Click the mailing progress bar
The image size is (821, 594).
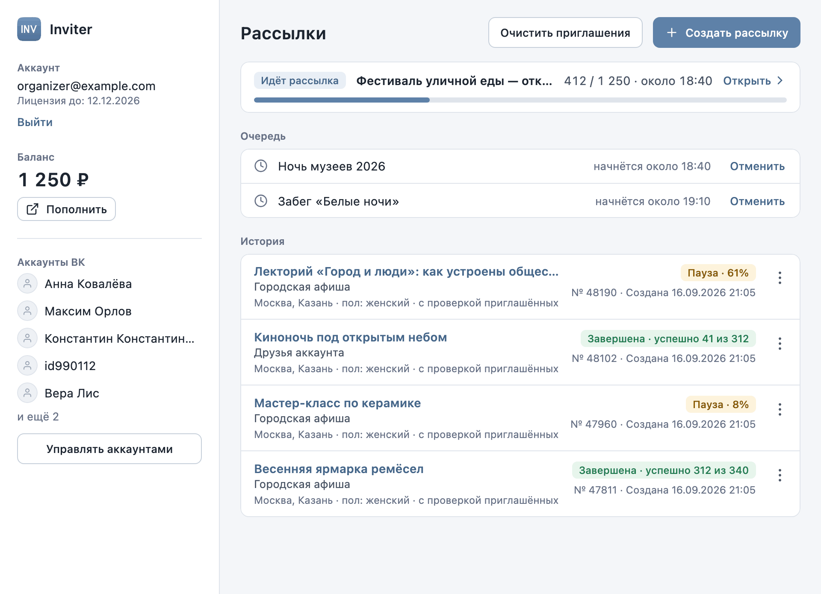520,100
